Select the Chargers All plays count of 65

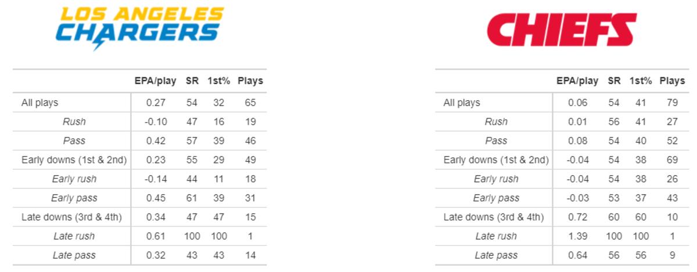click(250, 103)
